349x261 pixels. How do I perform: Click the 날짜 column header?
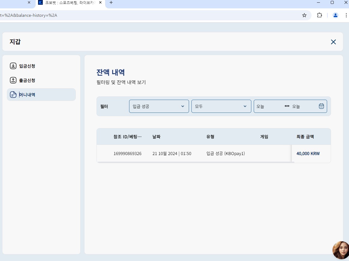[156, 137]
